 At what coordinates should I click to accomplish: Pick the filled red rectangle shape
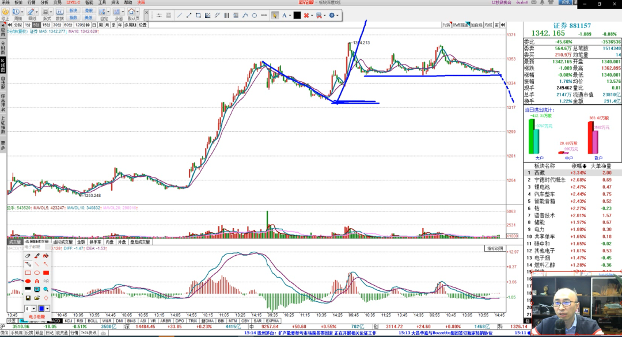point(46,272)
